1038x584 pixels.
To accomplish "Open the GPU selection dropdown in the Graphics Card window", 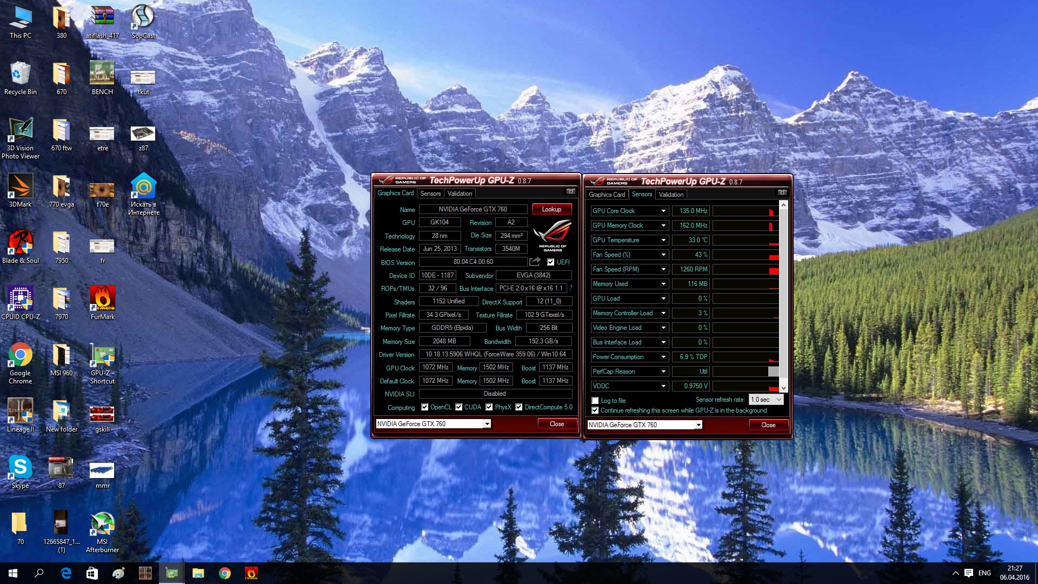I will (x=487, y=424).
